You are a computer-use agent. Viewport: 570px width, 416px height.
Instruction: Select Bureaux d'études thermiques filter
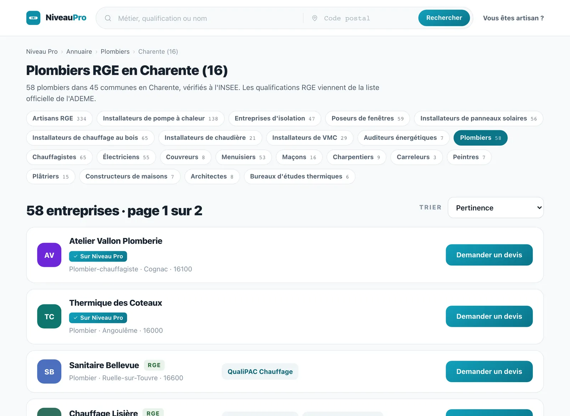pos(299,176)
